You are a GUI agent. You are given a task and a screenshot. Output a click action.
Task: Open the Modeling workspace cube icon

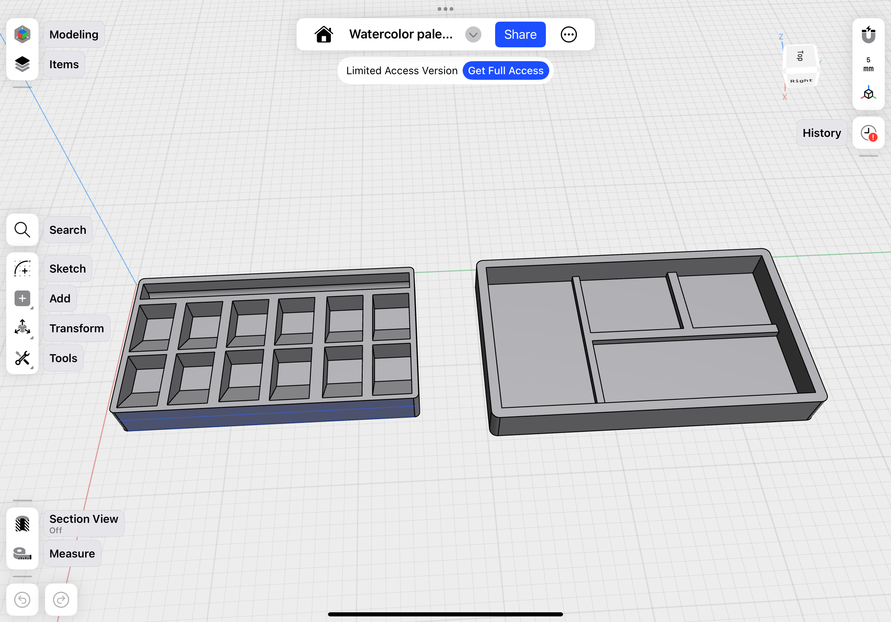(x=22, y=35)
